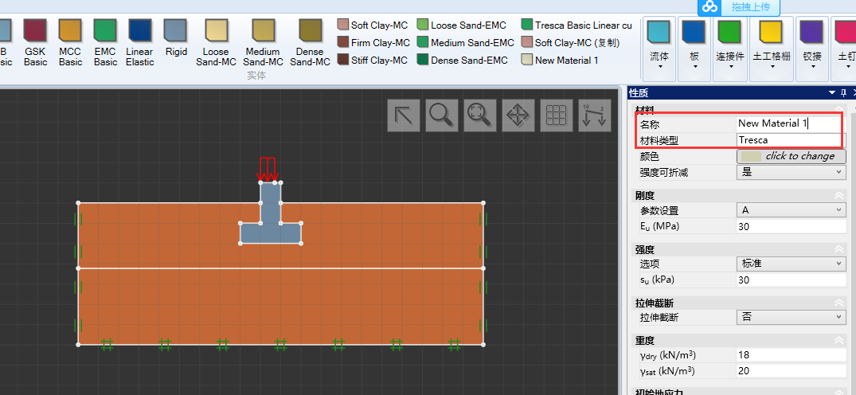This screenshot has height=395, width=856.
Task: Edit the γdry value field
Action: (791, 355)
